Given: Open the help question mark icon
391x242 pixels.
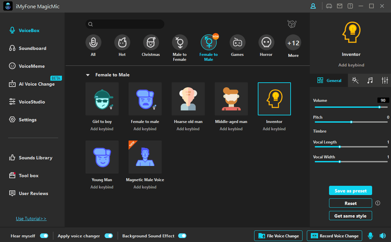Looking at the screenshot, I should click(x=350, y=6).
